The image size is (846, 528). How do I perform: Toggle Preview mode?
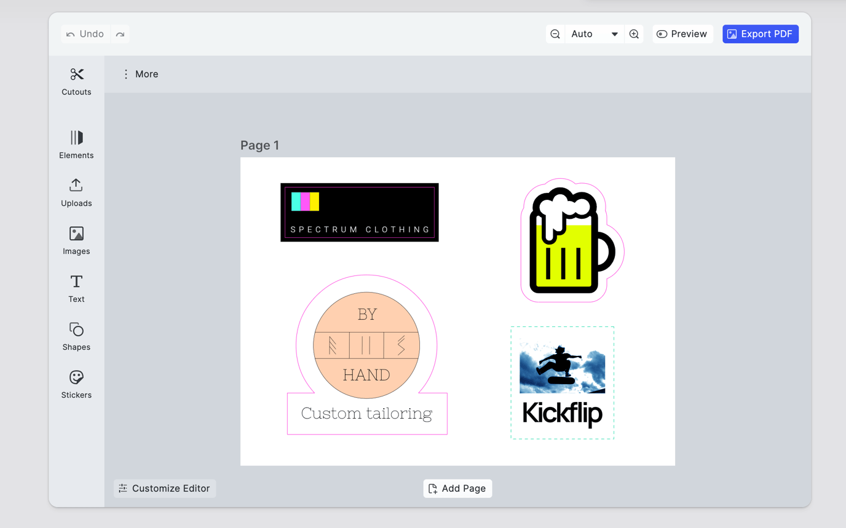pos(682,34)
